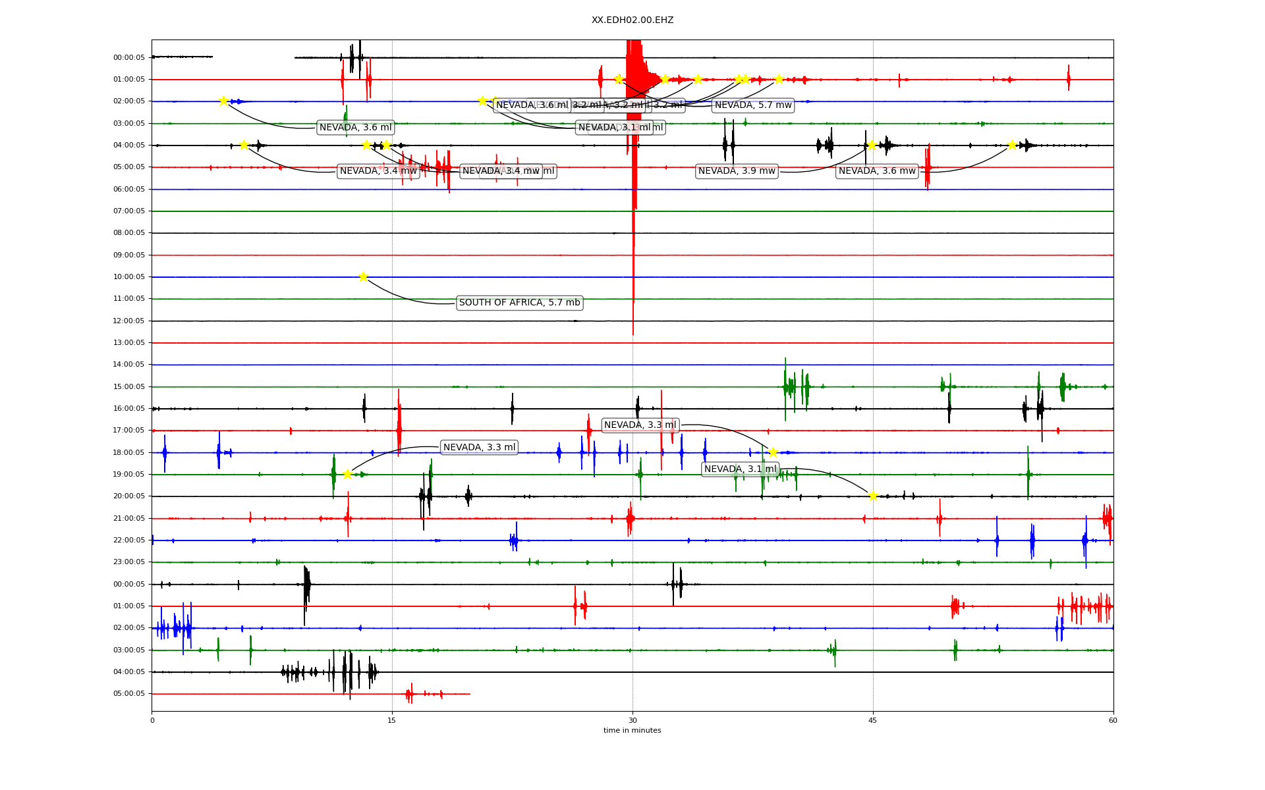
Task: Click the star marker for South of Africa earthquake
Action: [x=363, y=276]
